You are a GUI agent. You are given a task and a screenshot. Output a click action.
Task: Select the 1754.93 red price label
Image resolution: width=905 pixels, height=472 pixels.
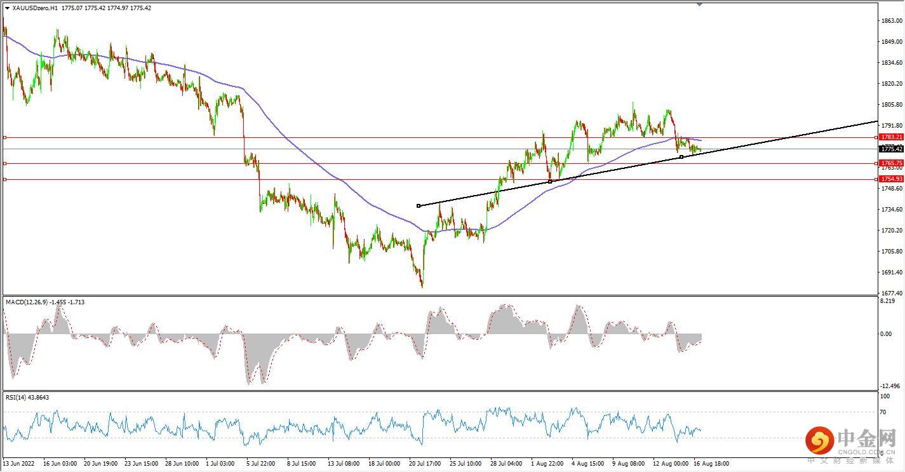[x=890, y=179]
